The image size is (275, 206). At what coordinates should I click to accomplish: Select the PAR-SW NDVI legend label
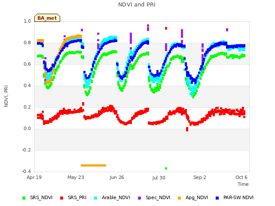click(238, 197)
